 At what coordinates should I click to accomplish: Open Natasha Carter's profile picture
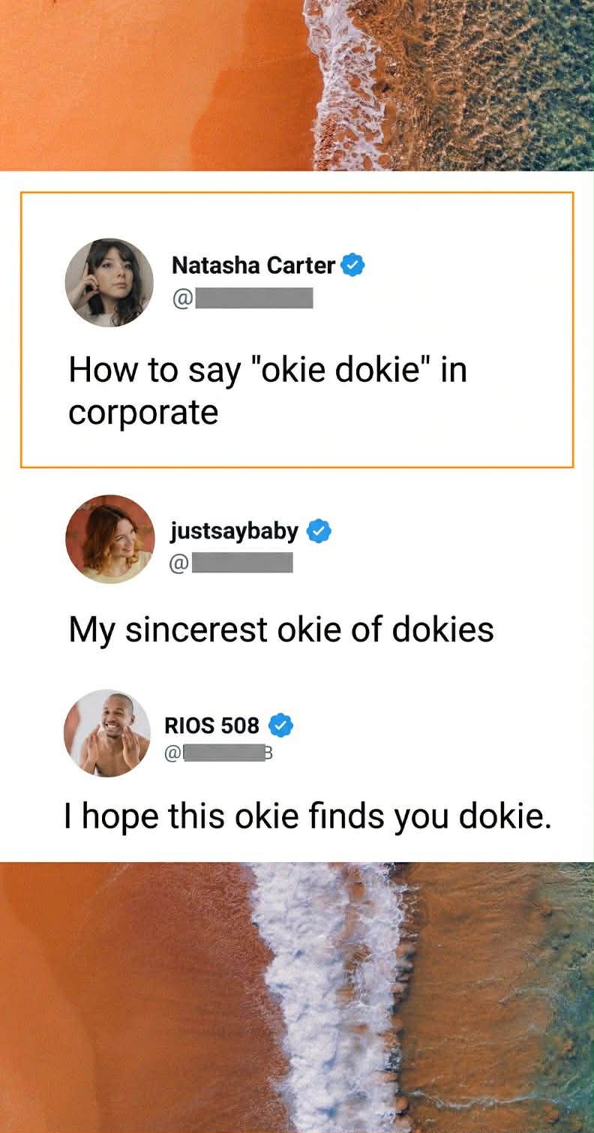coord(109,283)
